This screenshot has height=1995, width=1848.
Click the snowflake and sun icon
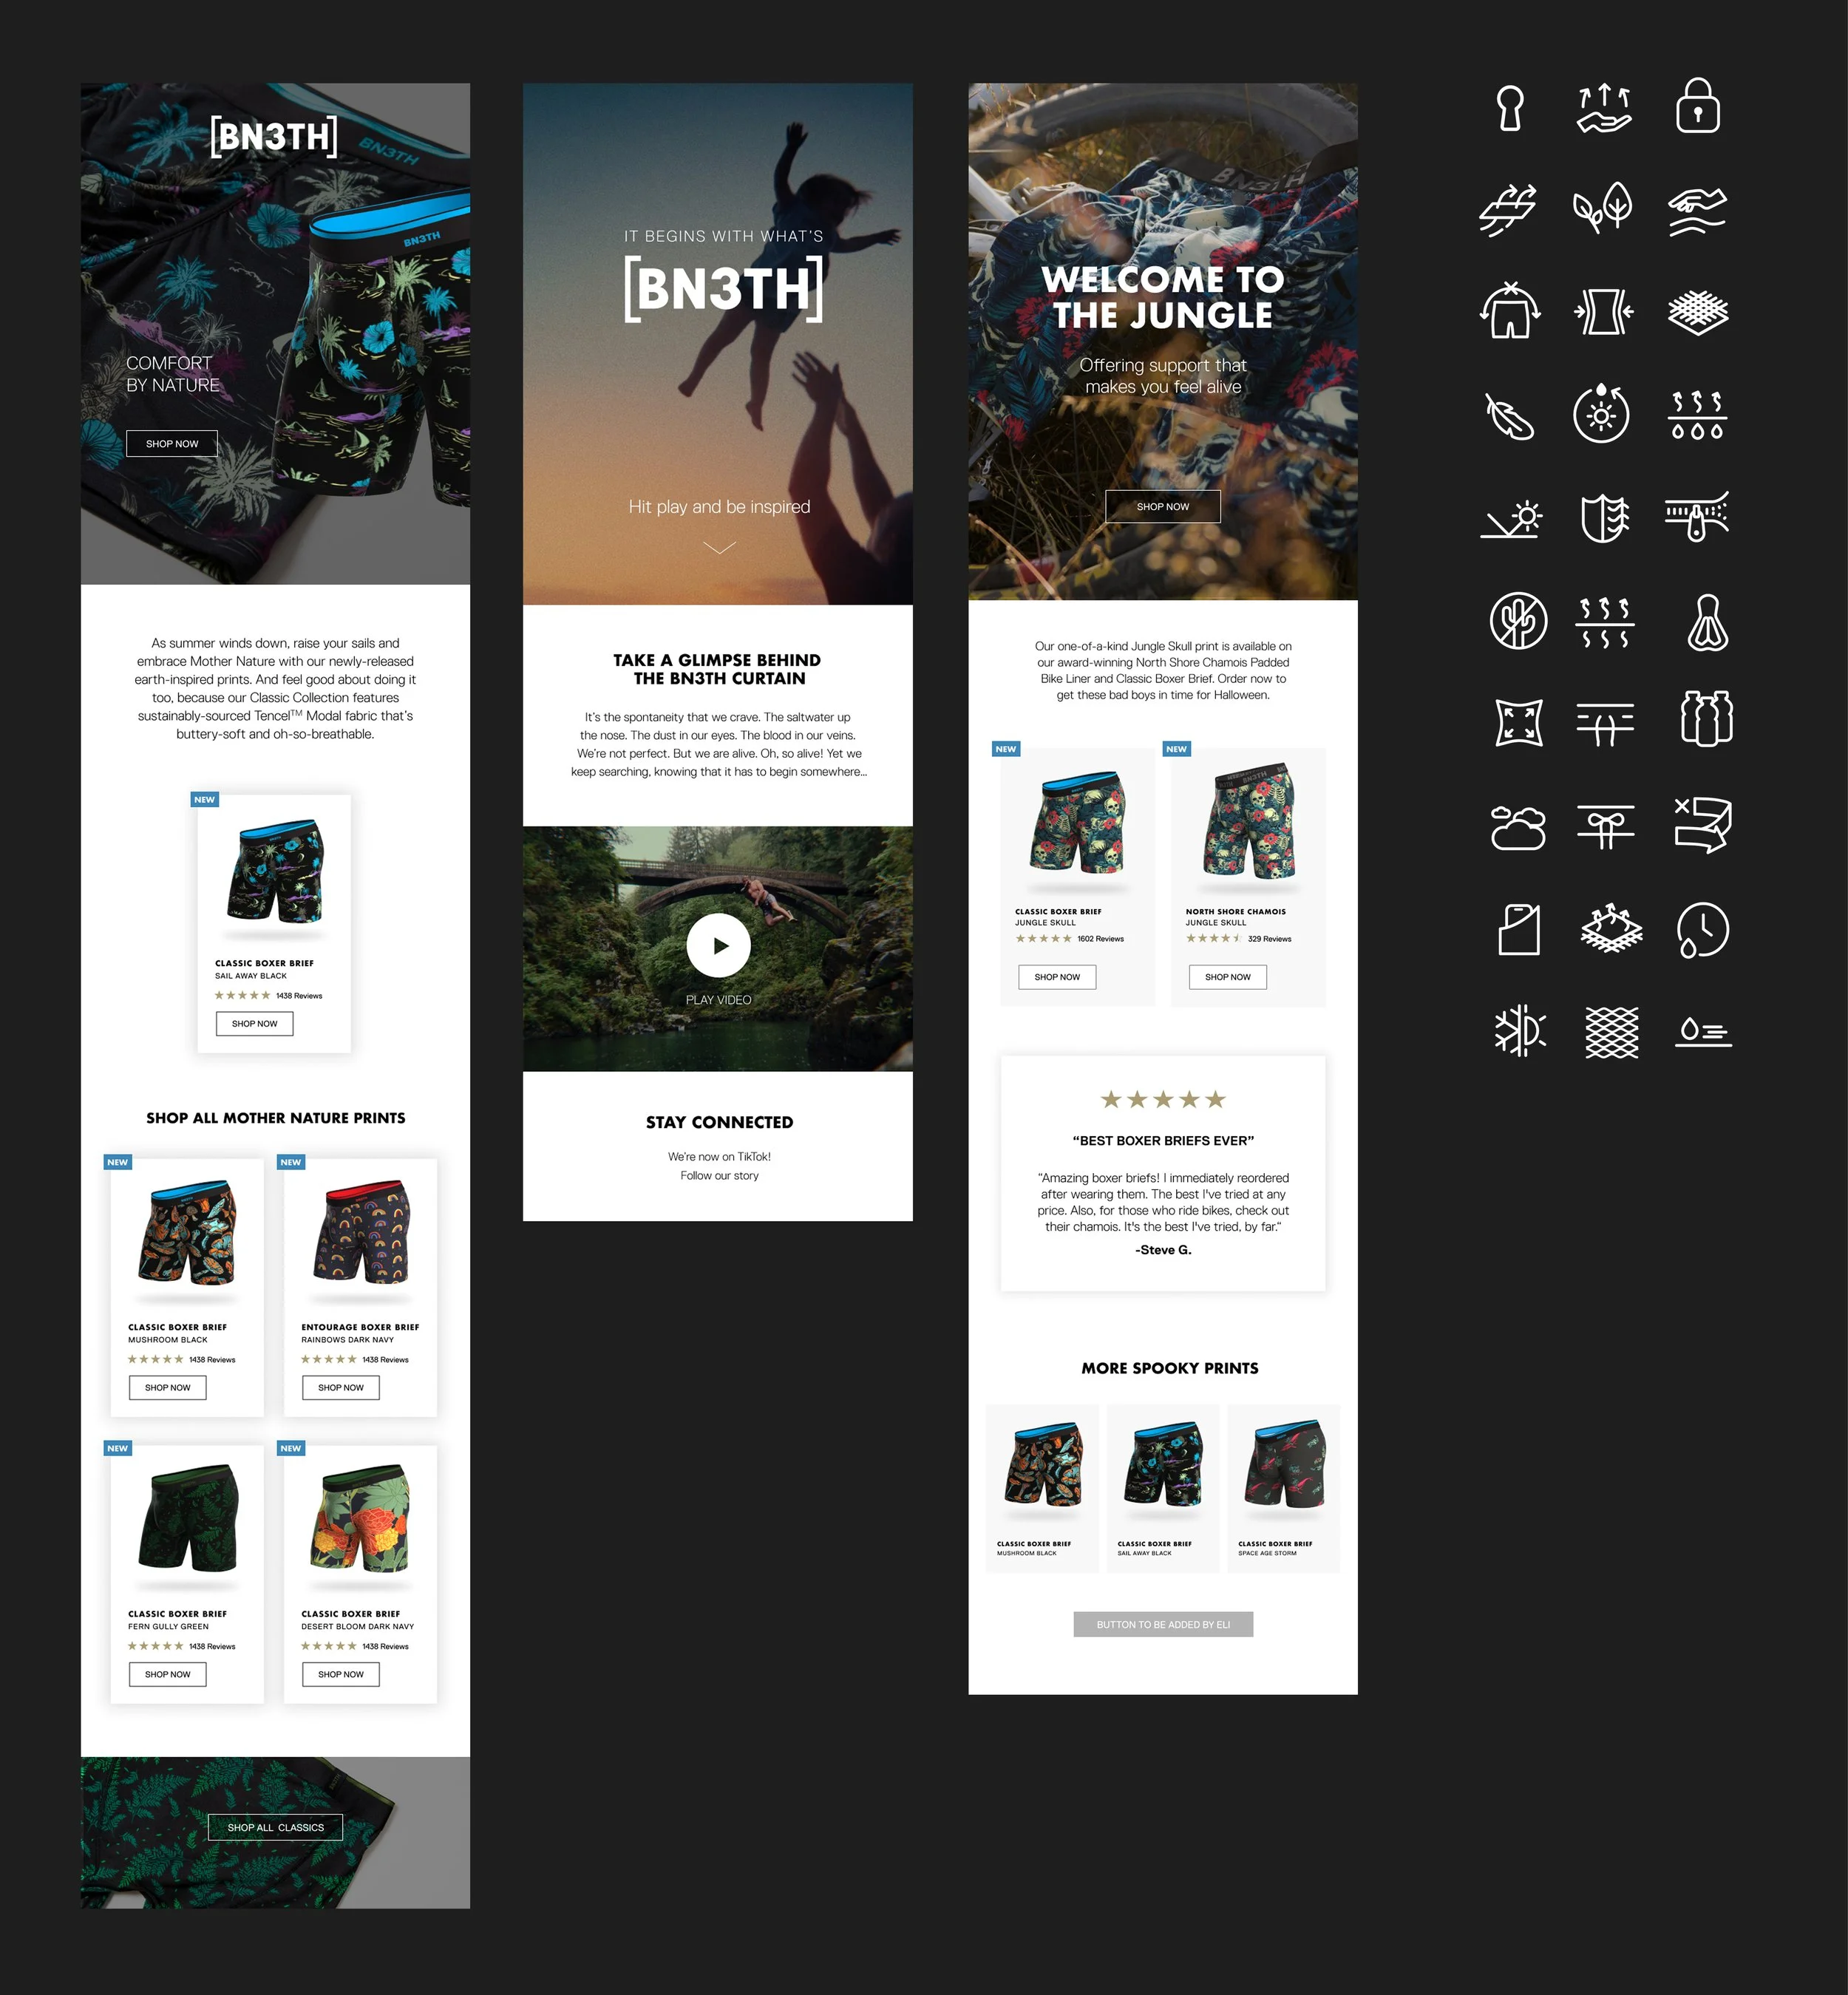point(1519,1031)
